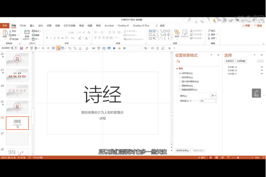Click the increase font size icon
This screenshot has height=177, width=266.
pyautogui.click(x=80, y=32)
